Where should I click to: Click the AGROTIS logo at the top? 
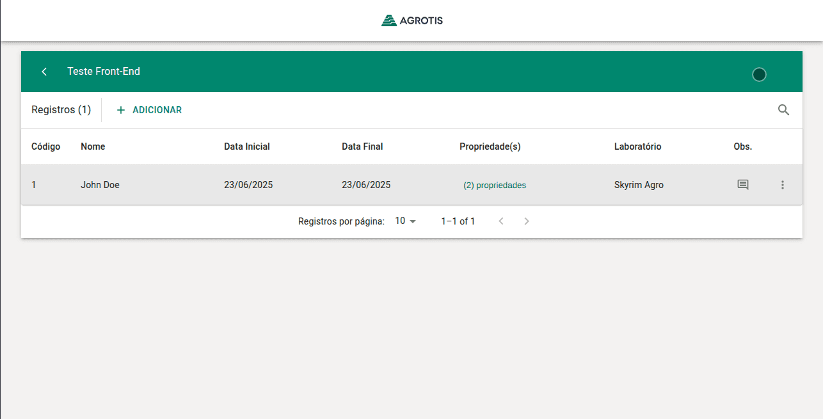pyautogui.click(x=411, y=20)
